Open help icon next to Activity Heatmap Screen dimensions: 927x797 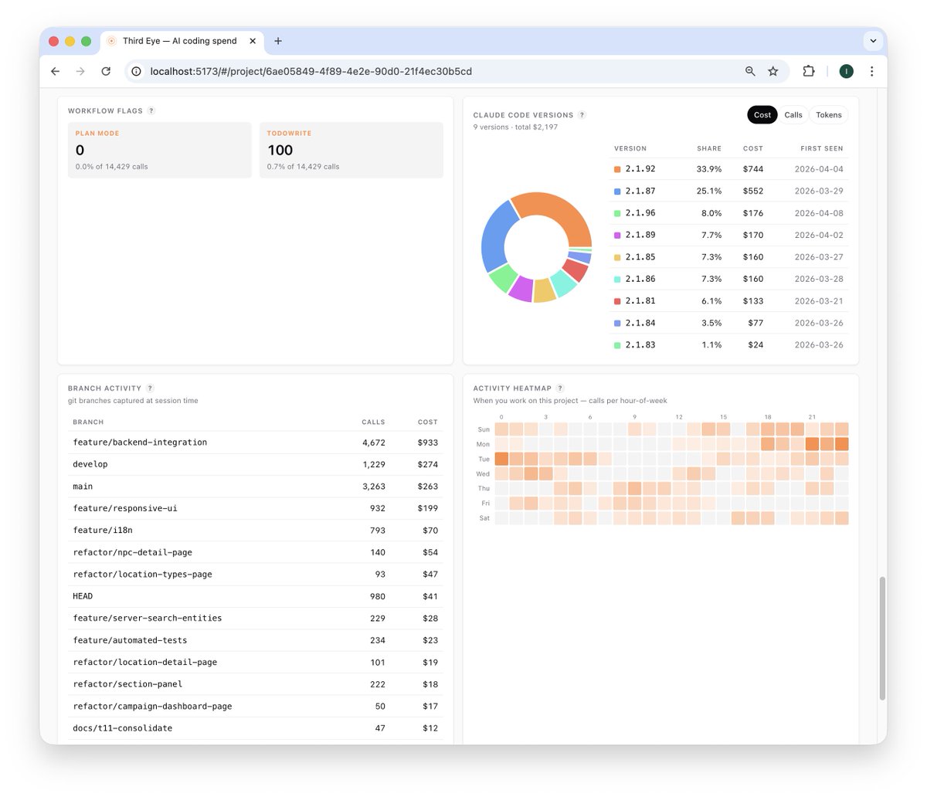point(560,388)
